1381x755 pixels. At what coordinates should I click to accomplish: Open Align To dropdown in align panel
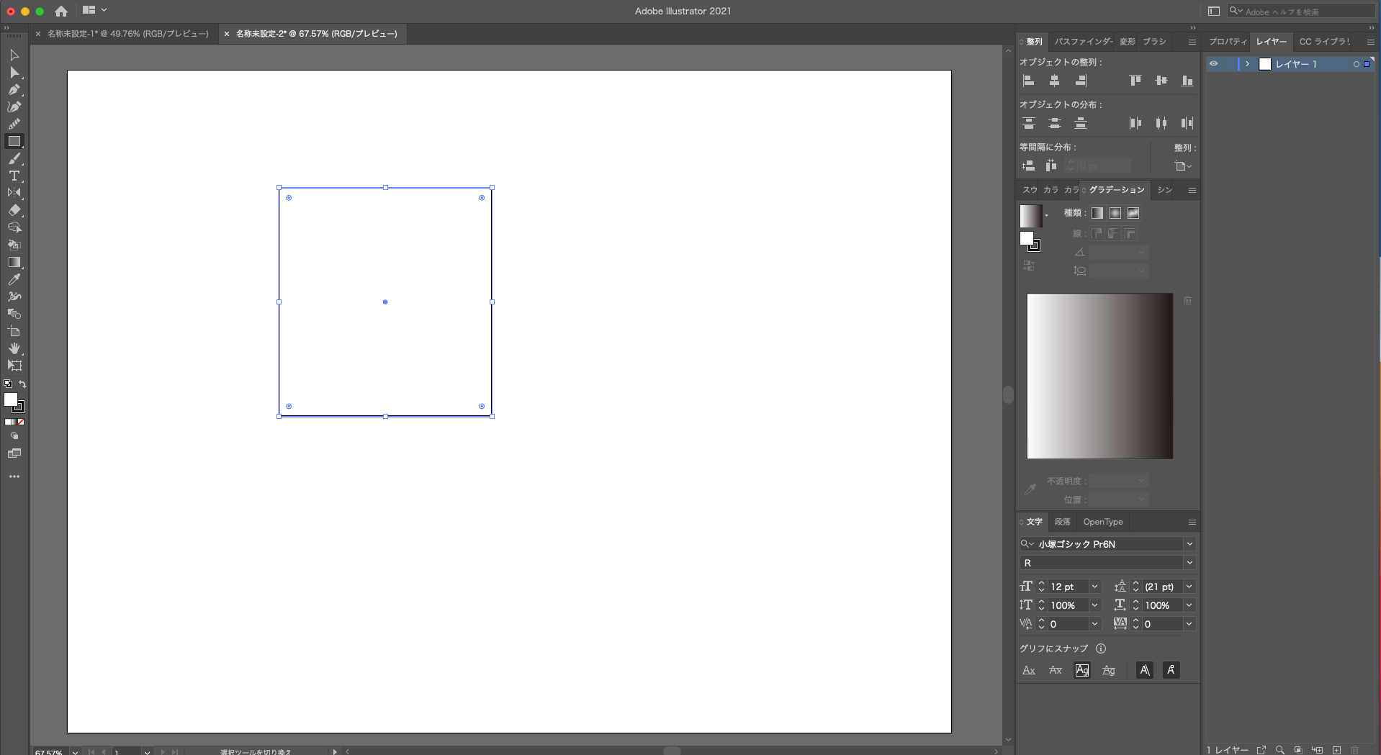click(1183, 166)
